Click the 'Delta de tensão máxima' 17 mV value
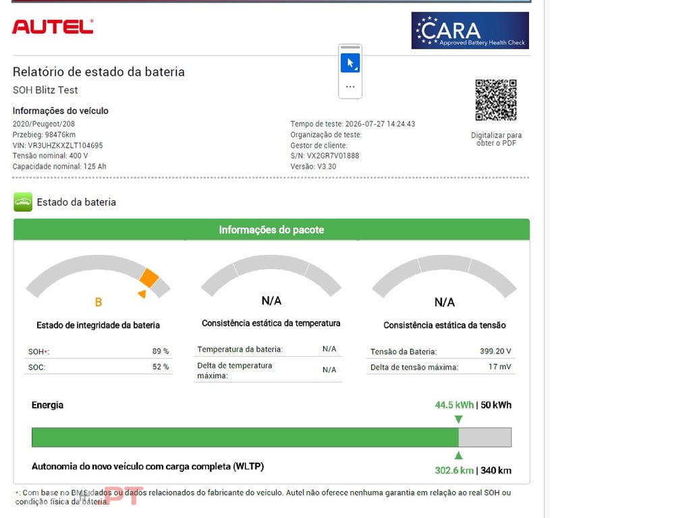Image resolution: width=691 pixels, height=518 pixels. click(x=500, y=366)
